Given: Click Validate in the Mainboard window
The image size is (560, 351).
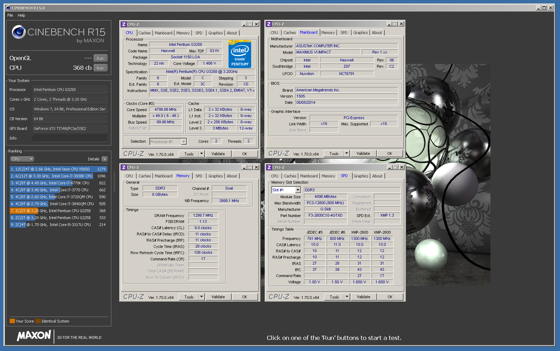Looking at the screenshot, I should (363, 153).
